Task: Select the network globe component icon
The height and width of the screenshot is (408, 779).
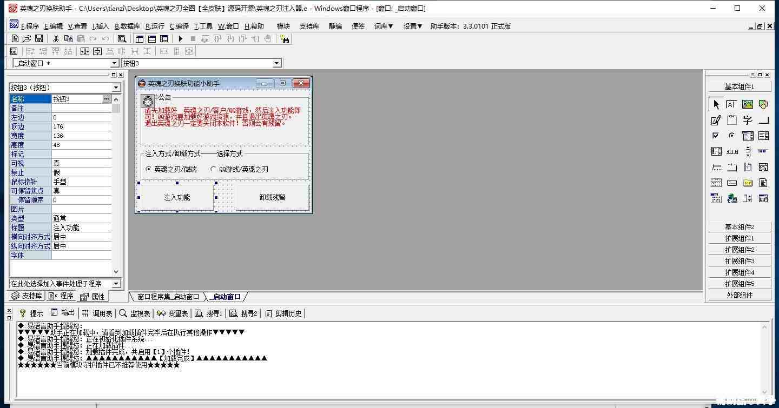Action: coord(731,198)
